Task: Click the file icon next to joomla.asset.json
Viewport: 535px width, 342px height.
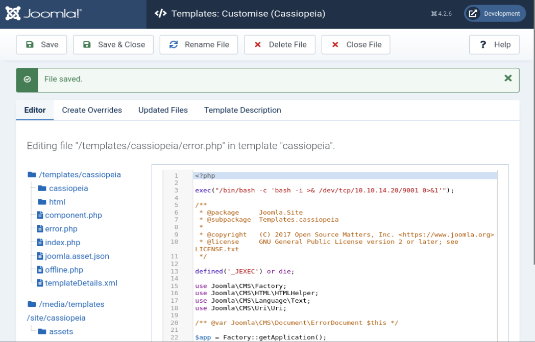Action: (x=40, y=256)
